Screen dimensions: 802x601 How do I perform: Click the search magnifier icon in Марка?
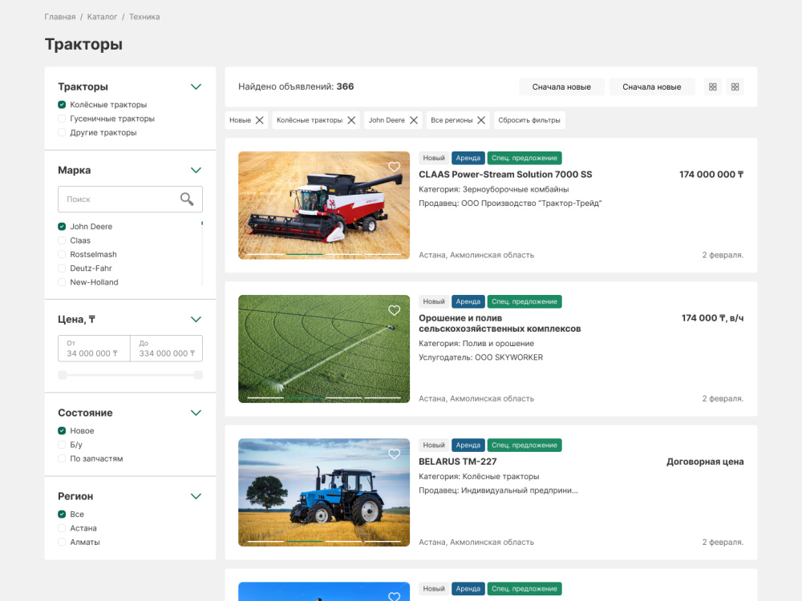point(187,200)
